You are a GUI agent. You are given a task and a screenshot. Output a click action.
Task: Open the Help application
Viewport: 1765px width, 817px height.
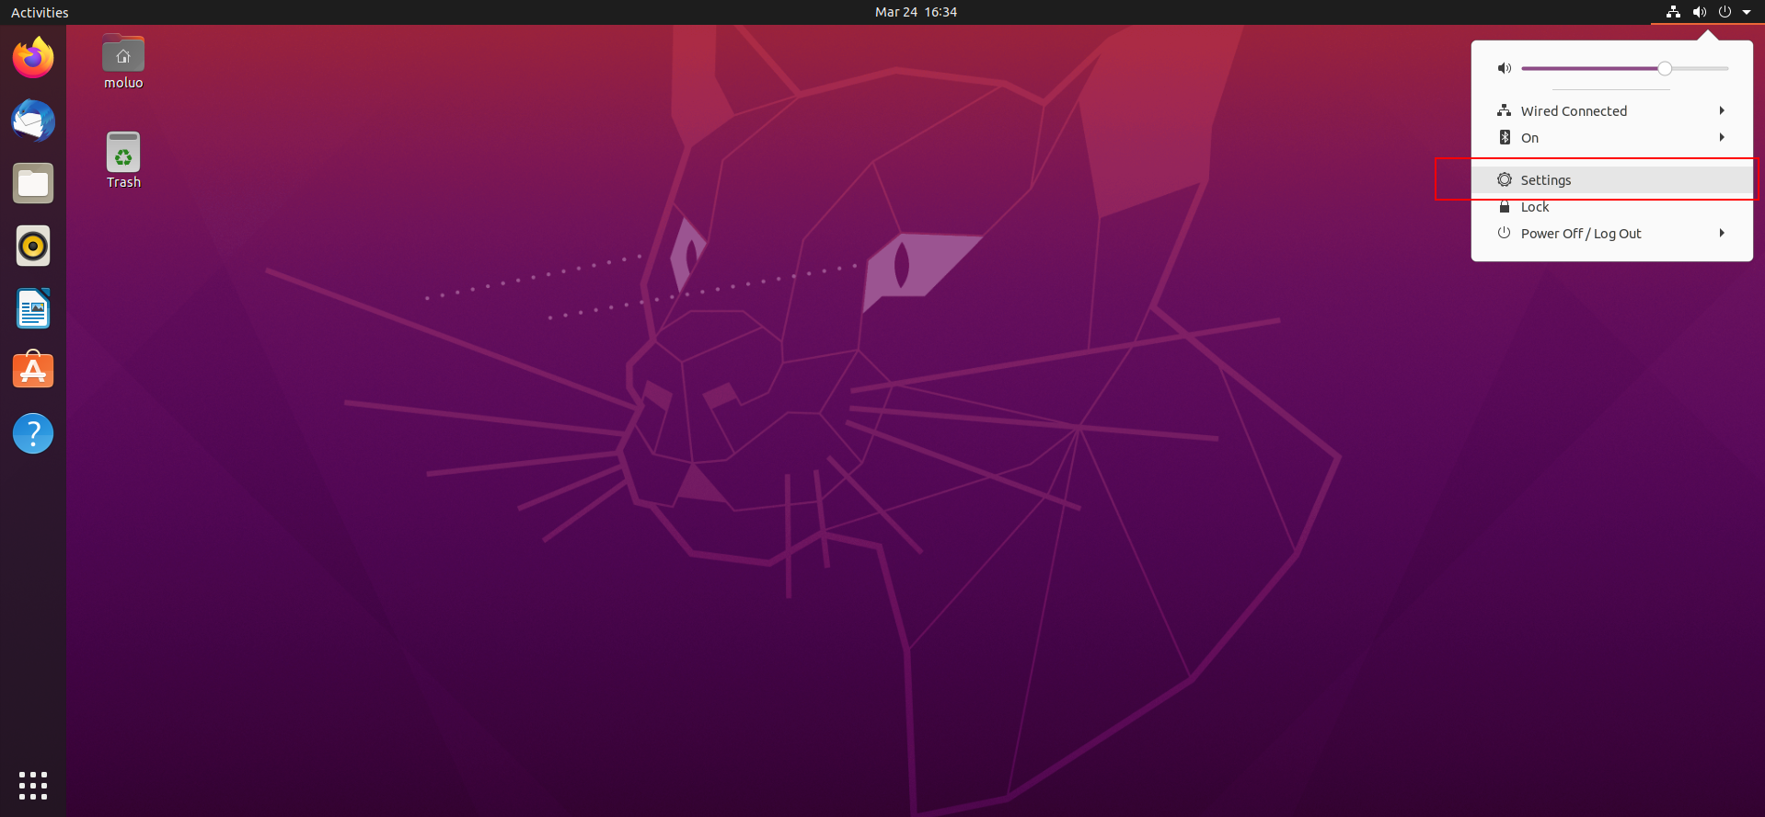click(33, 433)
